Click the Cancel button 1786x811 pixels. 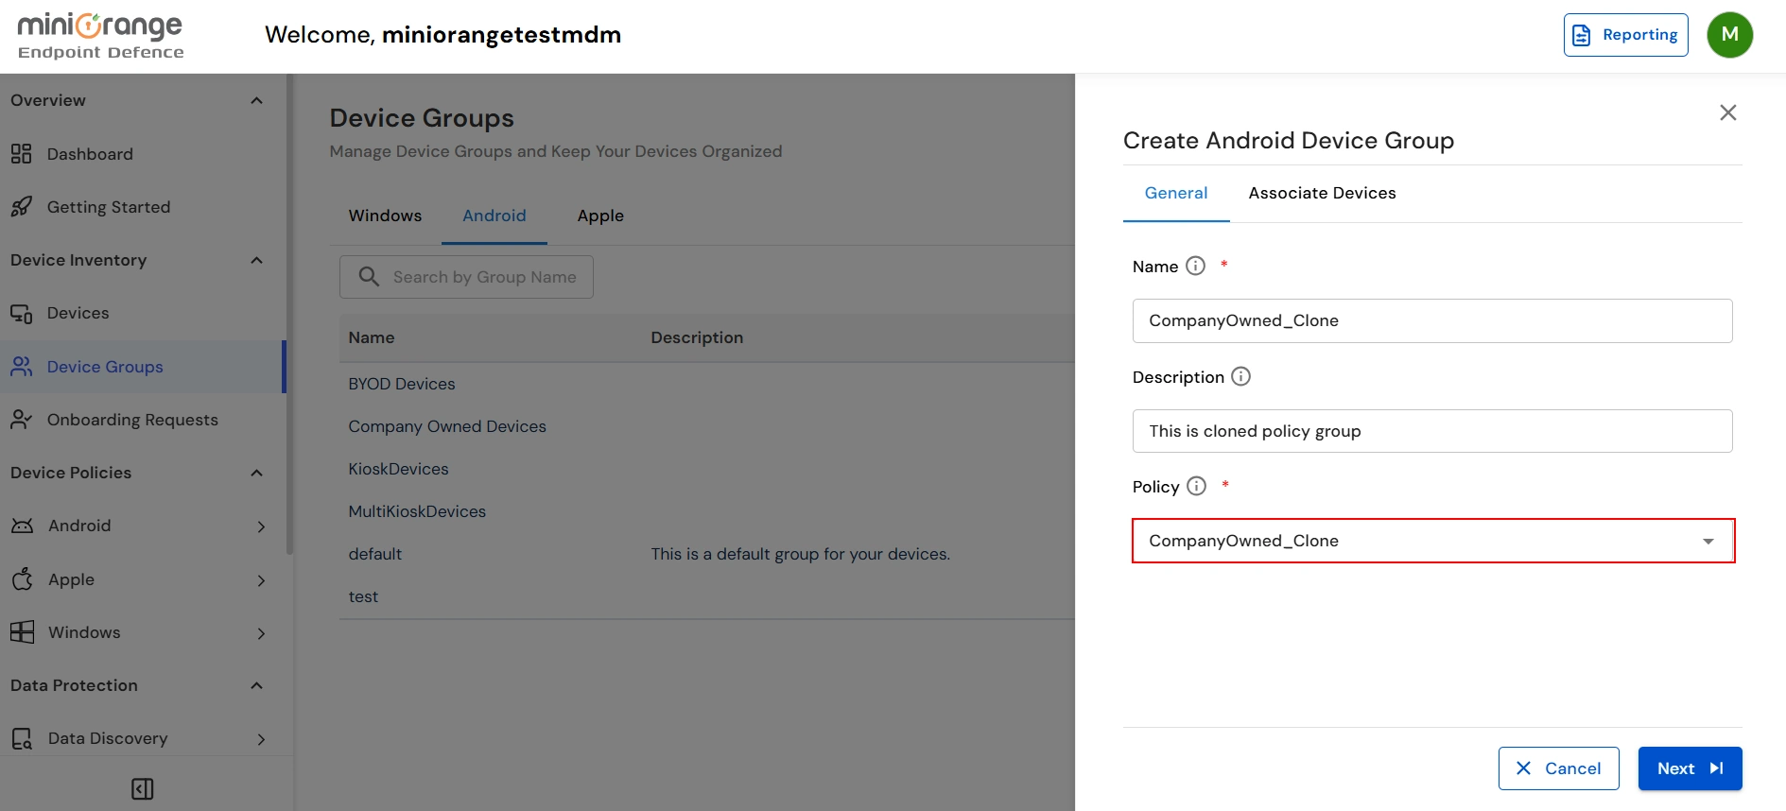point(1558,768)
